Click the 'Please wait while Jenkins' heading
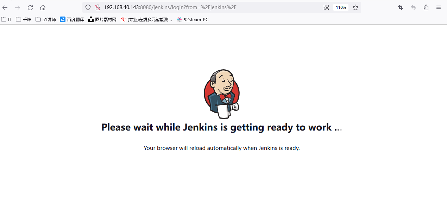This screenshot has width=447, height=209. pos(221,127)
